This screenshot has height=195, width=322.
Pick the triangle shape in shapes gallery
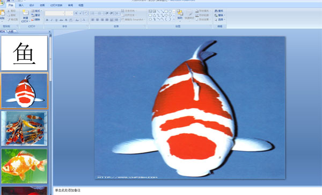click(x=155, y=15)
